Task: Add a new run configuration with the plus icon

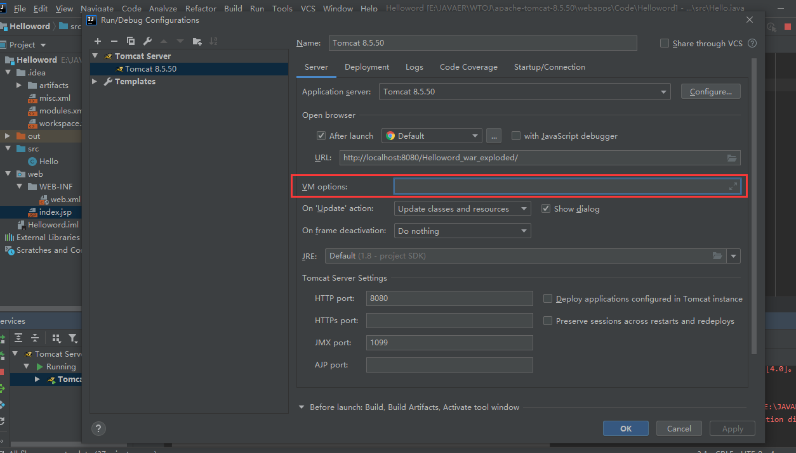Action: point(98,41)
